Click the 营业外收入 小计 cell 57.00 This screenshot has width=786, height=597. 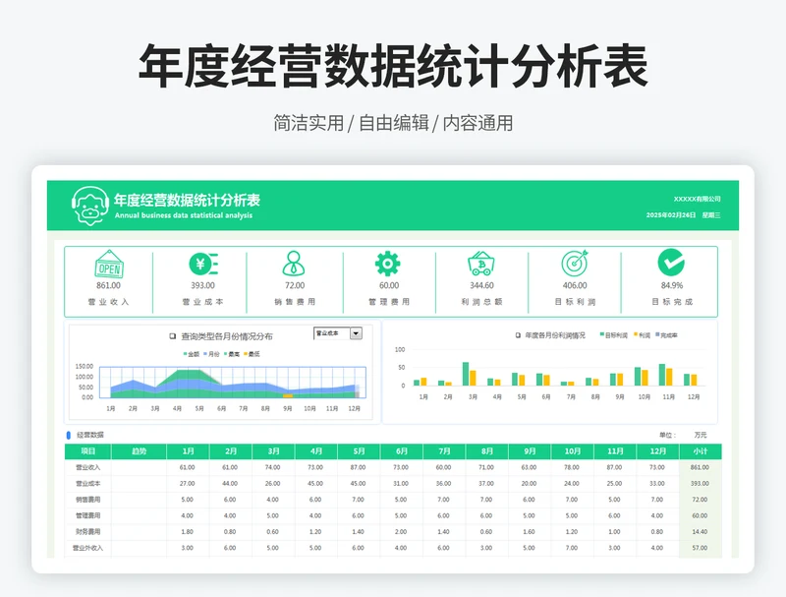point(700,548)
